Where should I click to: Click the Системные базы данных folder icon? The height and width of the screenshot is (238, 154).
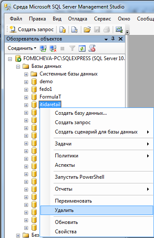tap(34, 74)
